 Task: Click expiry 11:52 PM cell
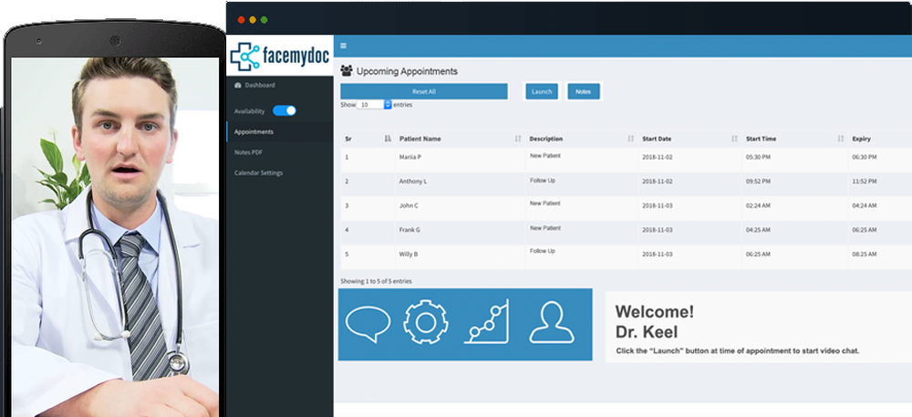(x=865, y=182)
